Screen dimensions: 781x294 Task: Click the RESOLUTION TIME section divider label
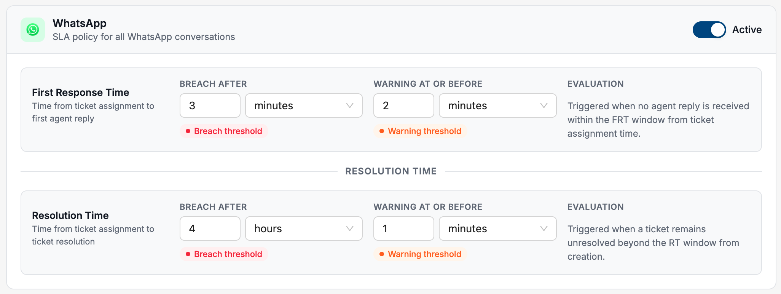[391, 171]
